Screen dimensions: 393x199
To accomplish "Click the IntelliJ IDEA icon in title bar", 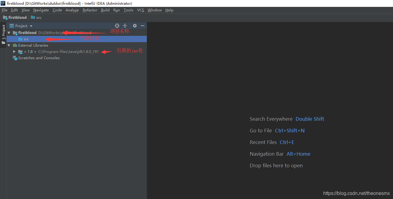I will 3,3.
